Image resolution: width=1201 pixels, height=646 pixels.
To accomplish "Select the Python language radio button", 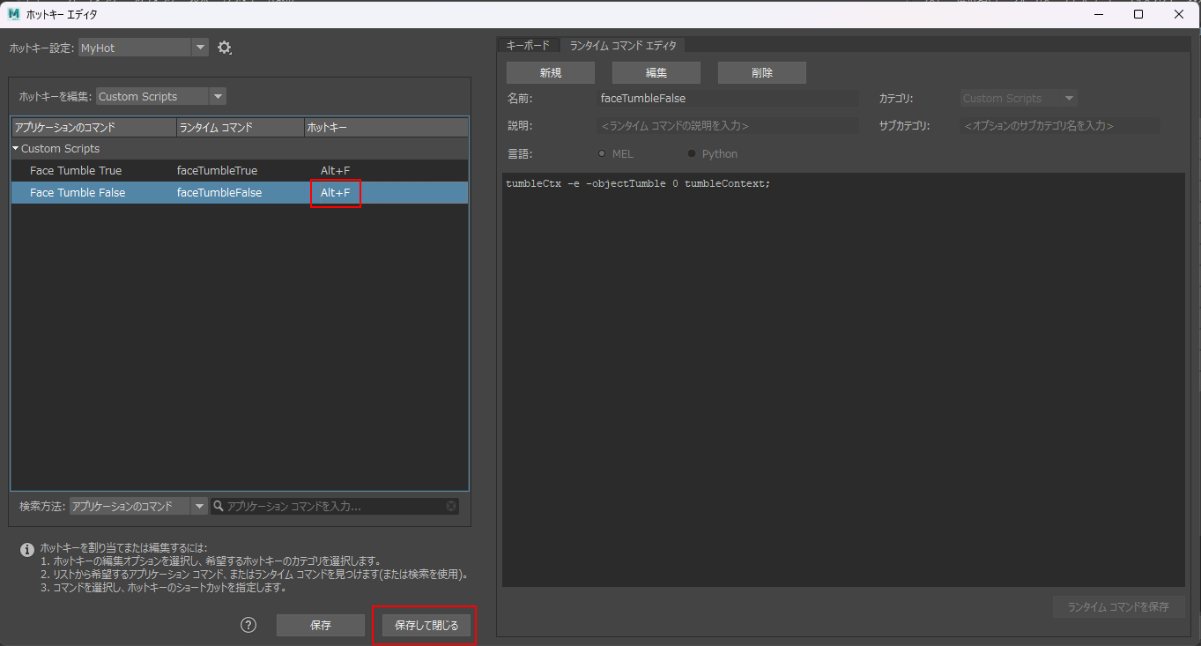I will (x=692, y=153).
